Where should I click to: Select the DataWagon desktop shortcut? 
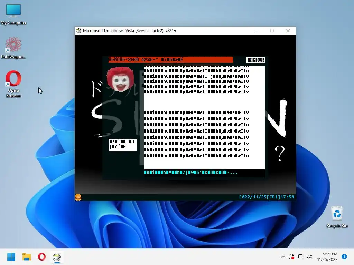click(x=13, y=48)
